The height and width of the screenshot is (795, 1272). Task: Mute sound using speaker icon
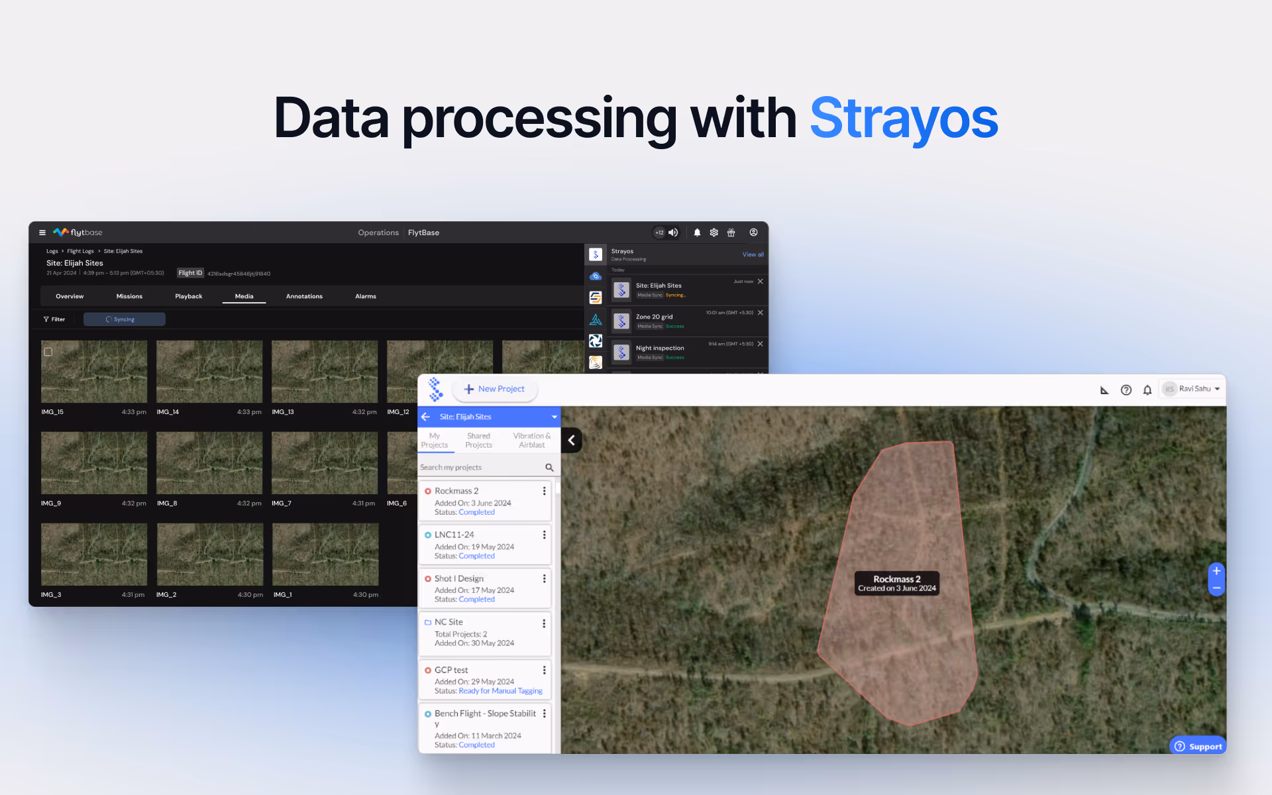[x=674, y=233]
